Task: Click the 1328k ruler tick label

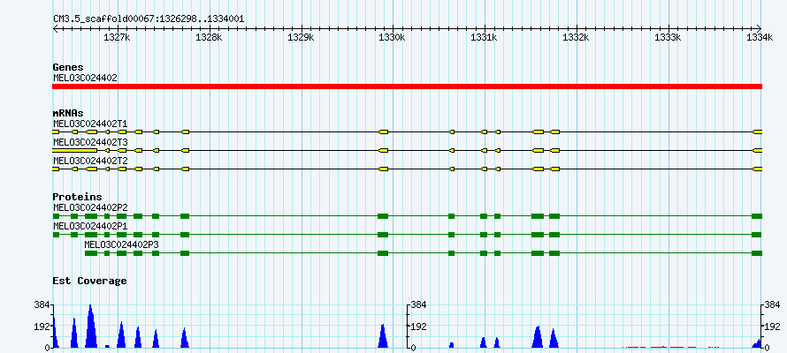Action: point(210,37)
